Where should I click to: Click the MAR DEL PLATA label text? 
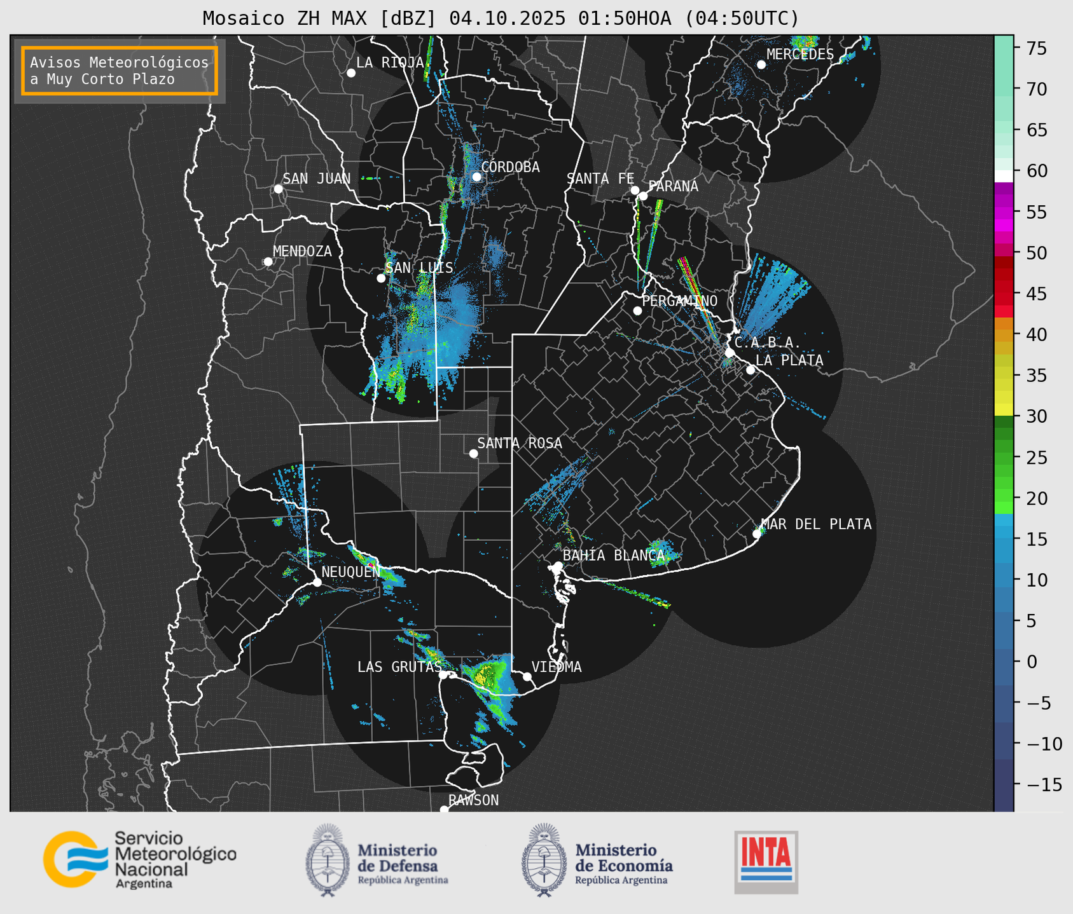tap(816, 524)
